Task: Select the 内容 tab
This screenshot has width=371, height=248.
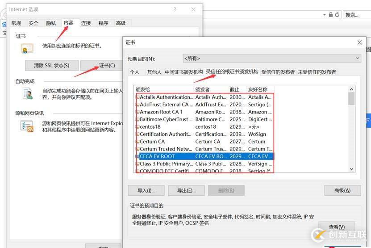Action: click(68, 23)
